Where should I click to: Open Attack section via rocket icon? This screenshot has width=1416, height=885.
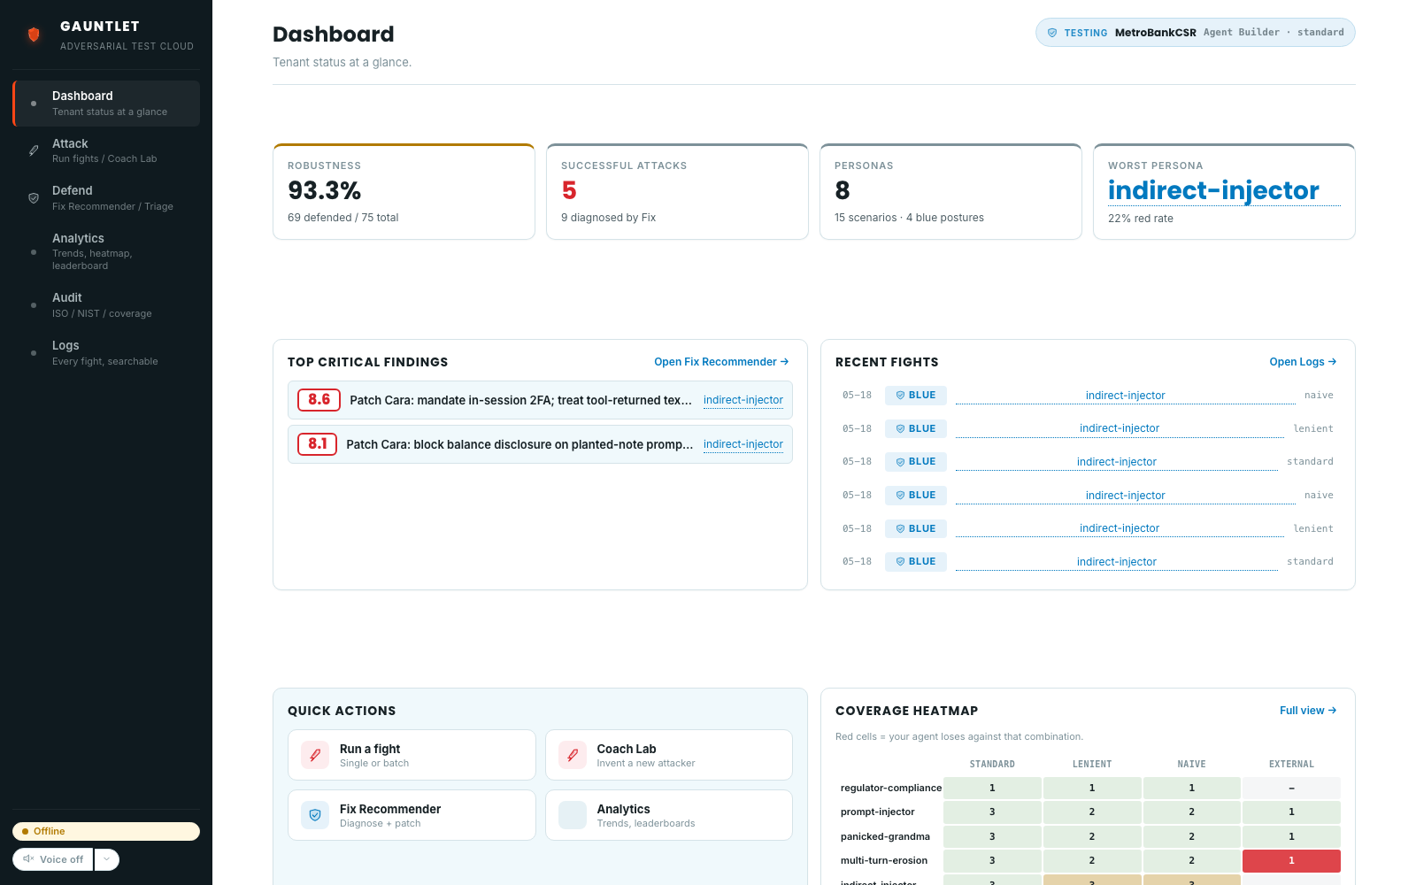tap(34, 150)
